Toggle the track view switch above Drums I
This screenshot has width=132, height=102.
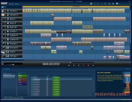click(x=4, y=7)
